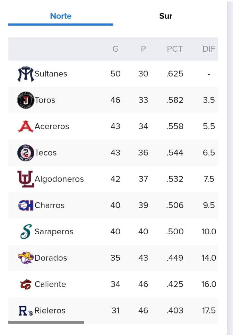
Task: Click the Sultanes team logo
Action: [26, 74]
